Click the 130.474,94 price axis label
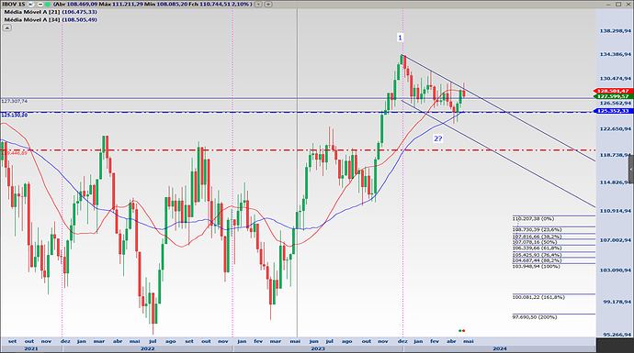 pos(615,79)
